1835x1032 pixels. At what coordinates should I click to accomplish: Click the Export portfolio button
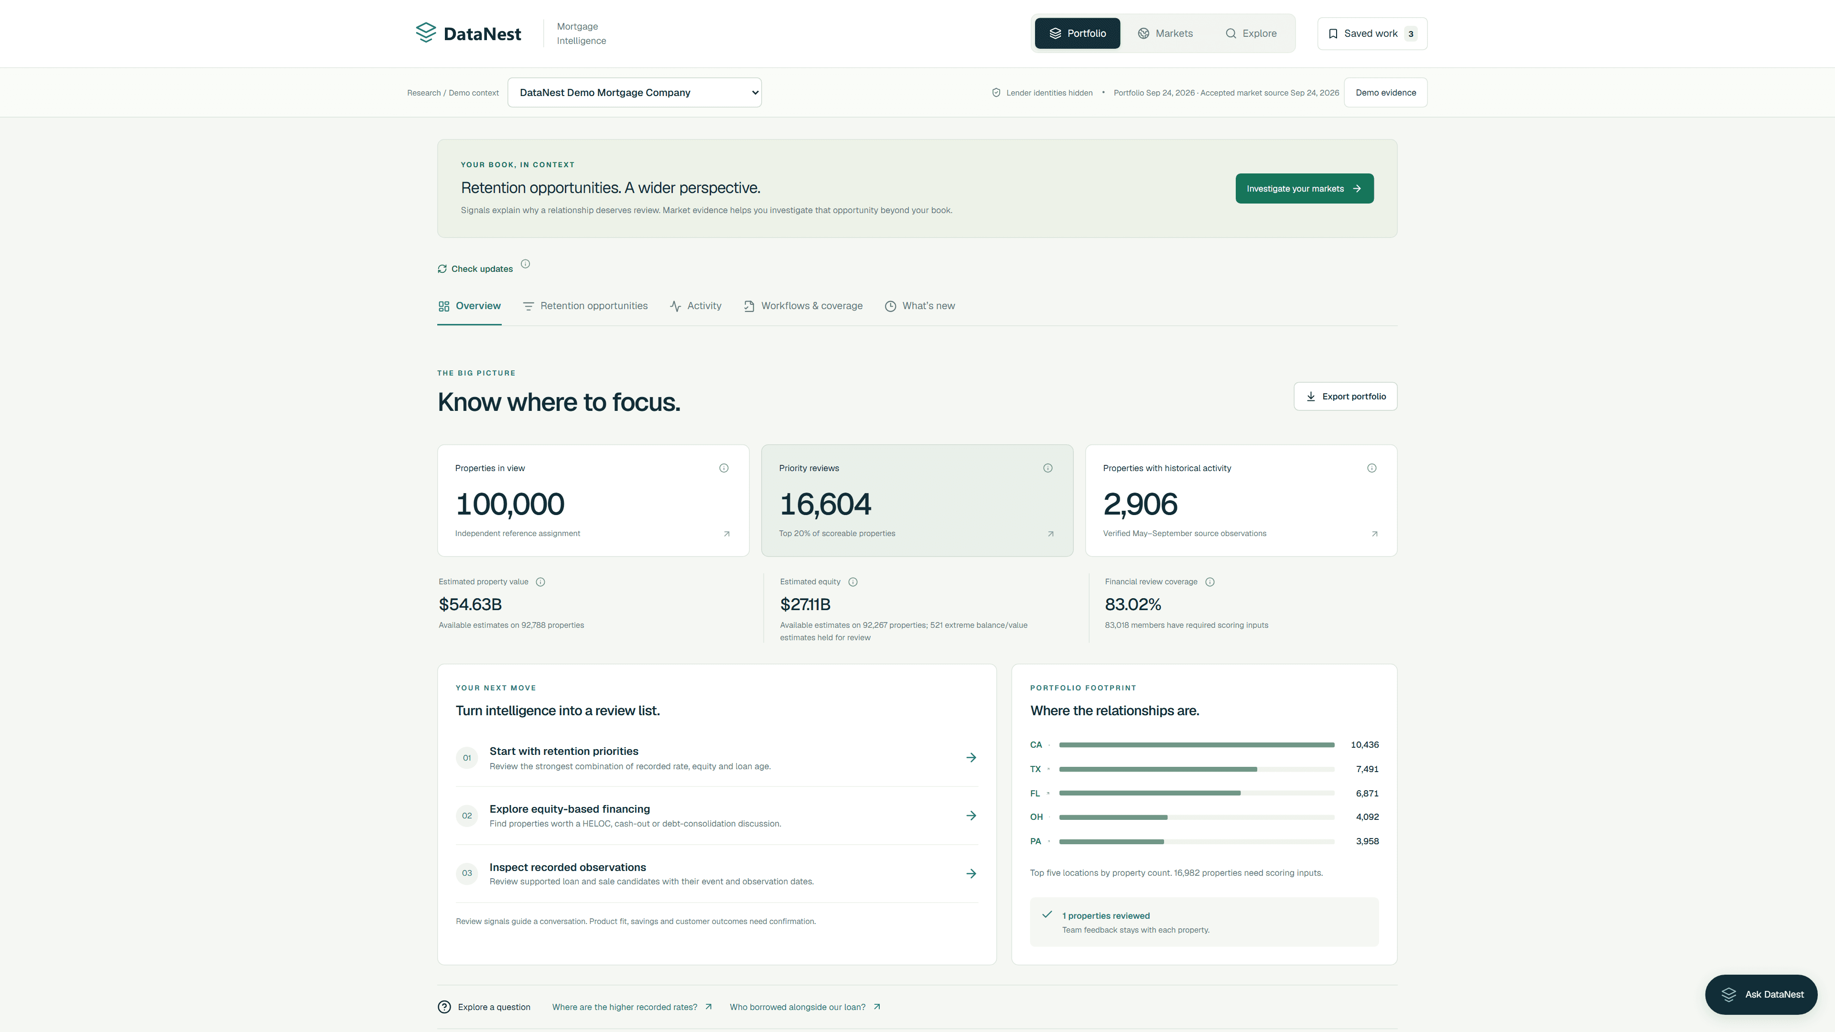click(1345, 397)
